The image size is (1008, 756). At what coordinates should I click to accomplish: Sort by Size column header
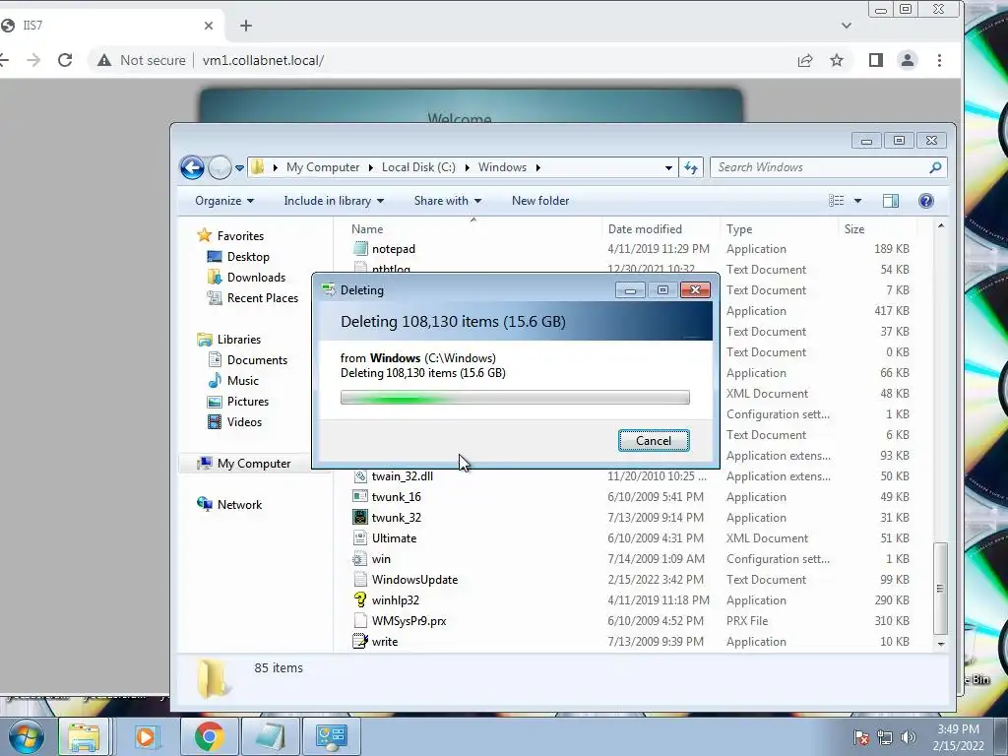[x=854, y=228]
